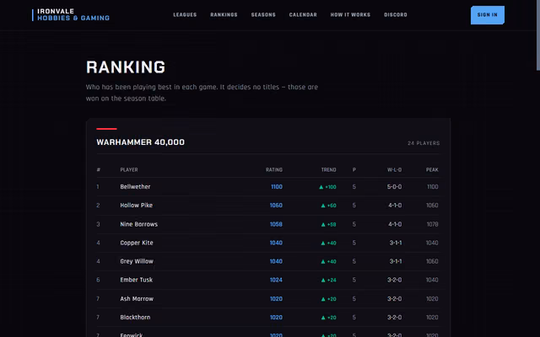Open the Ironvale Hobbies & Gaming home logo
Screen dimensions: 540x337
pyautogui.click(x=71, y=15)
